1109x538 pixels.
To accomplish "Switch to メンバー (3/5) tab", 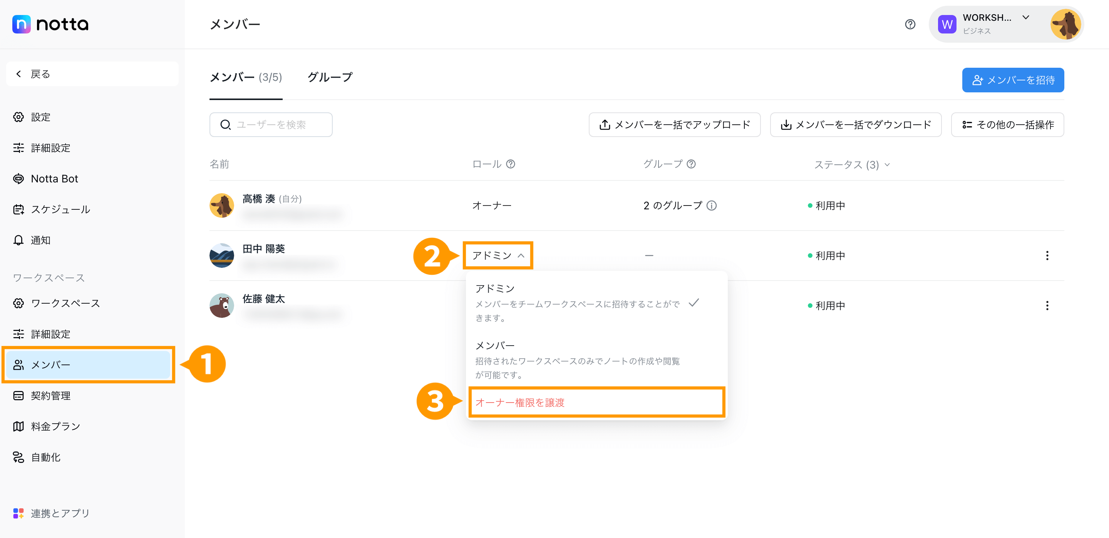I will [x=246, y=77].
